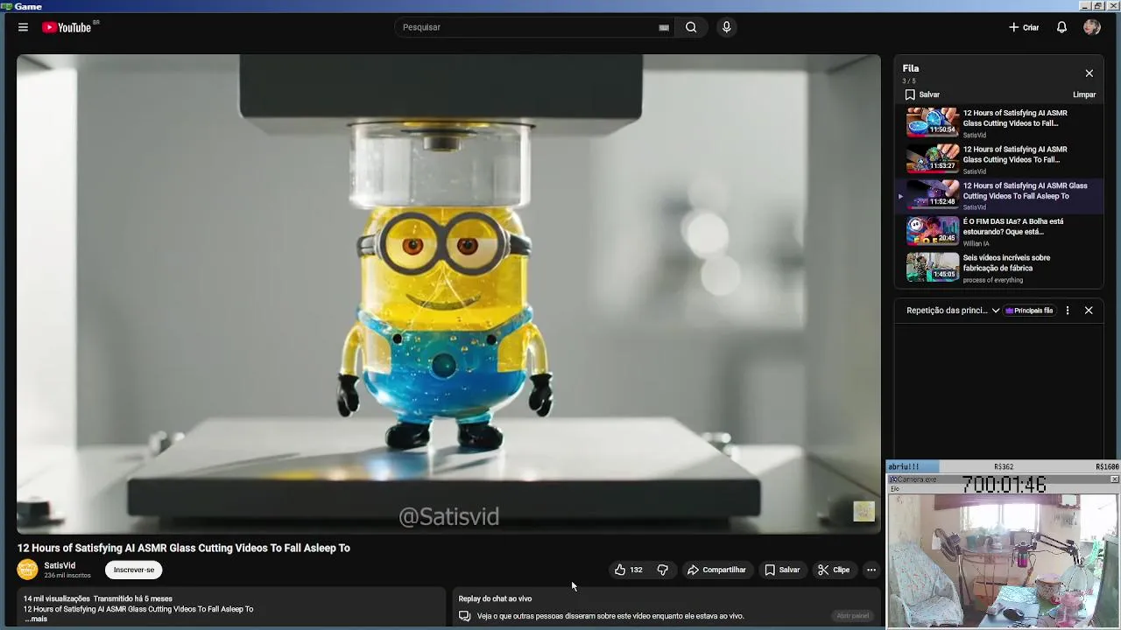Click the video title below the player
The image size is (1121, 630).
184,548
